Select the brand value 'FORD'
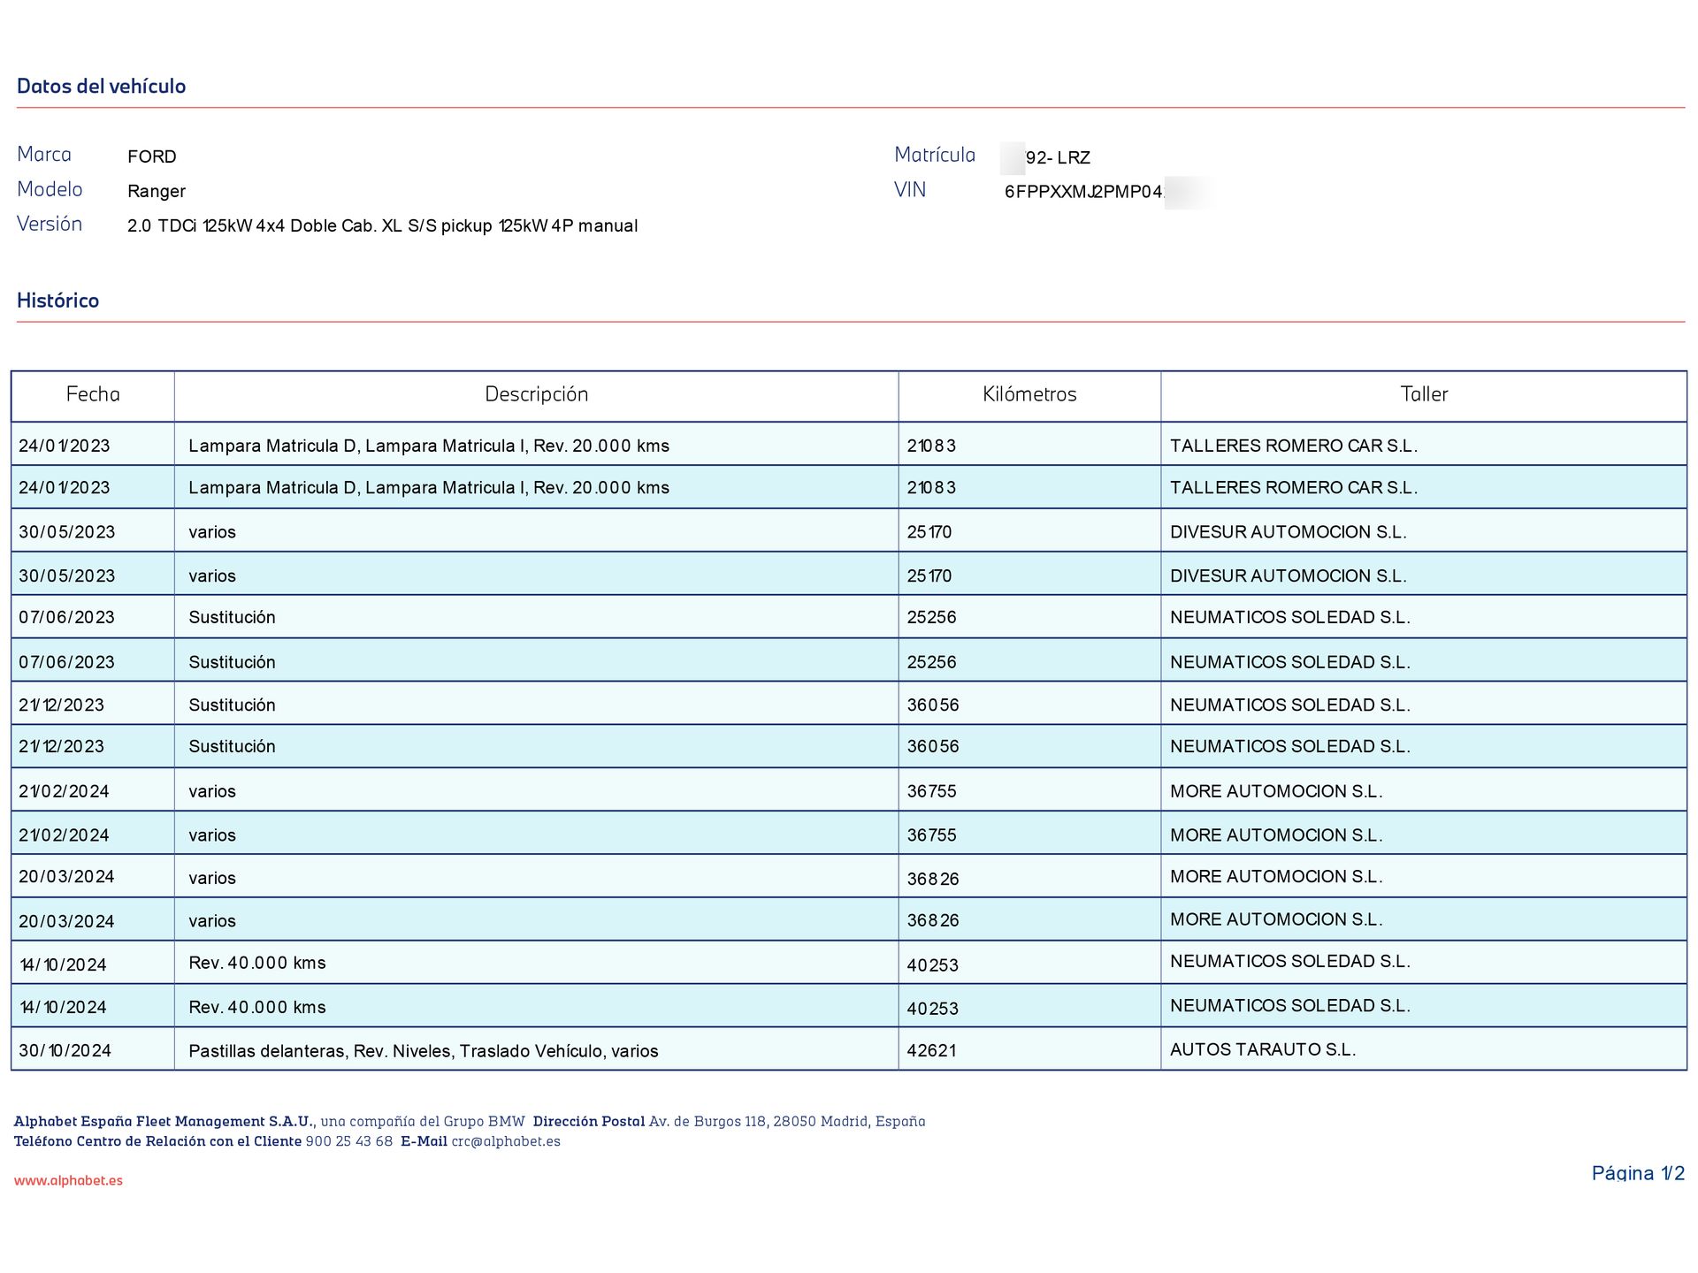Viewport: 1698px width, 1273px height. [x=152, y=156]
